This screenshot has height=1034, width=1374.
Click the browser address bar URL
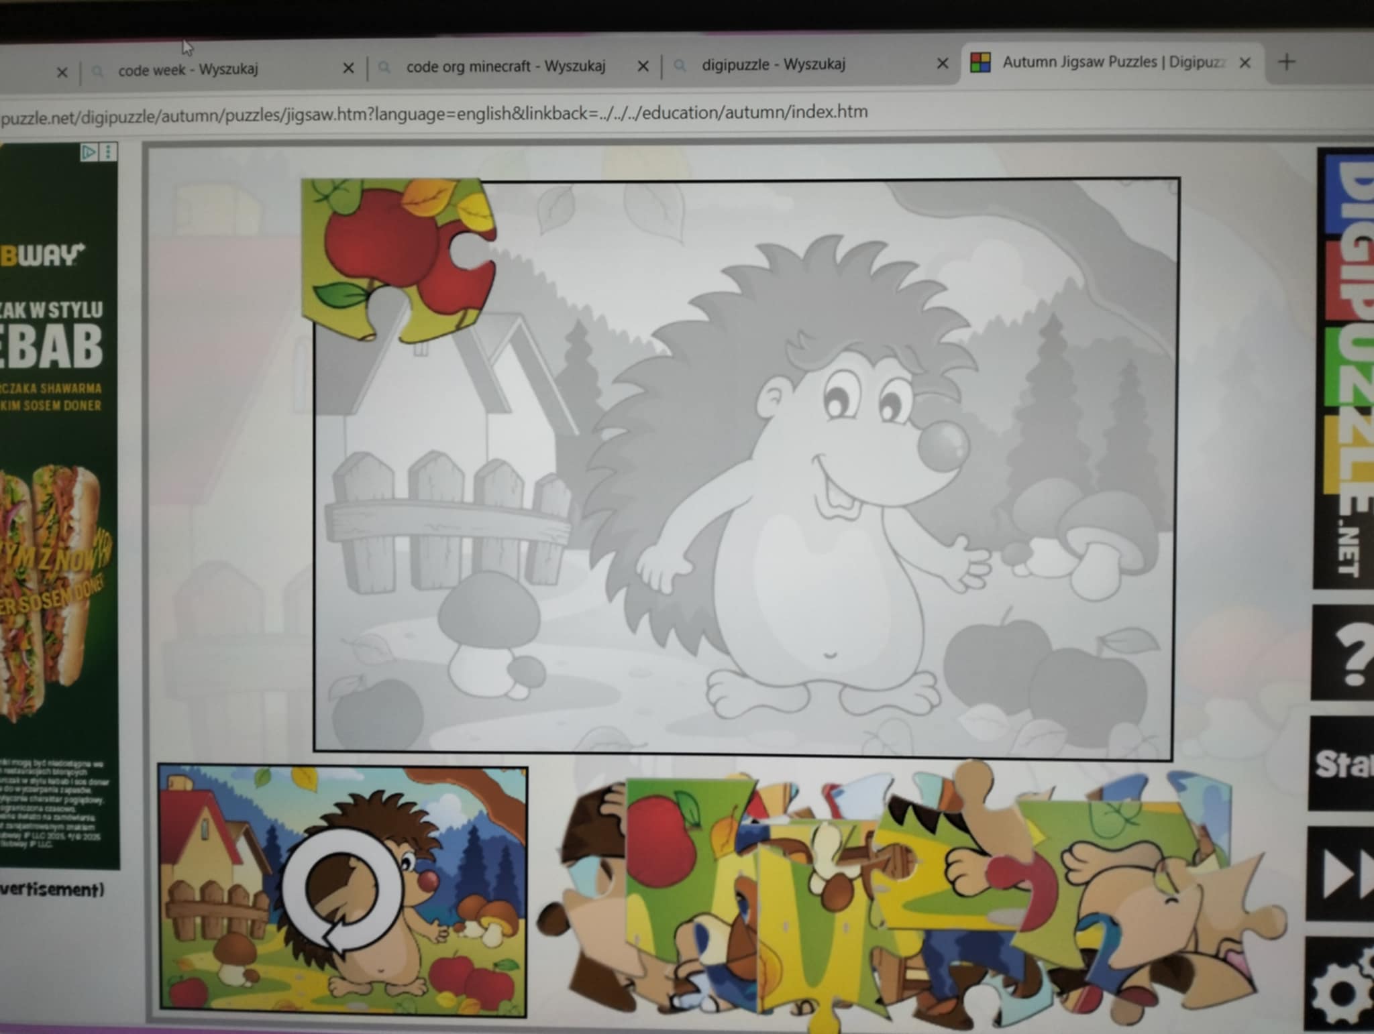(433, 114)
